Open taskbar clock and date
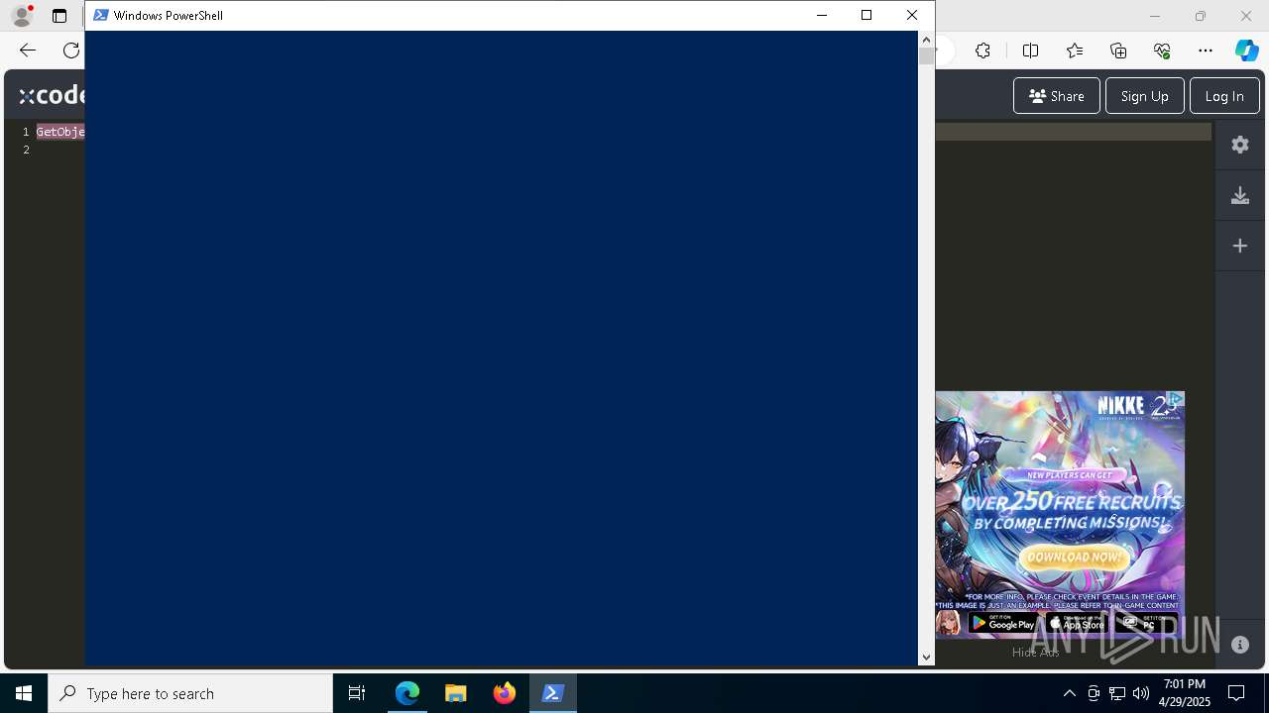The image size is (1269, 713). 1187,693
